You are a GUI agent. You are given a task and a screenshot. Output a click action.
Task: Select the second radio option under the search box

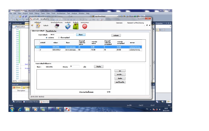[59, 38]
